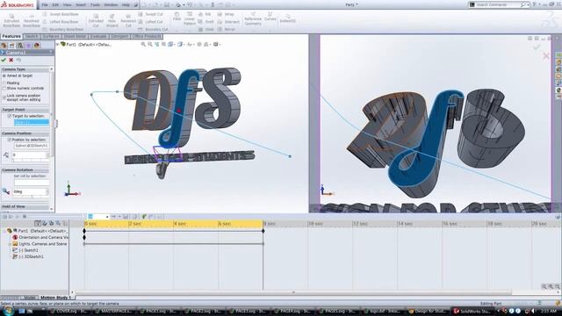
Task: Open the File menu
Action: pos(45,5)
